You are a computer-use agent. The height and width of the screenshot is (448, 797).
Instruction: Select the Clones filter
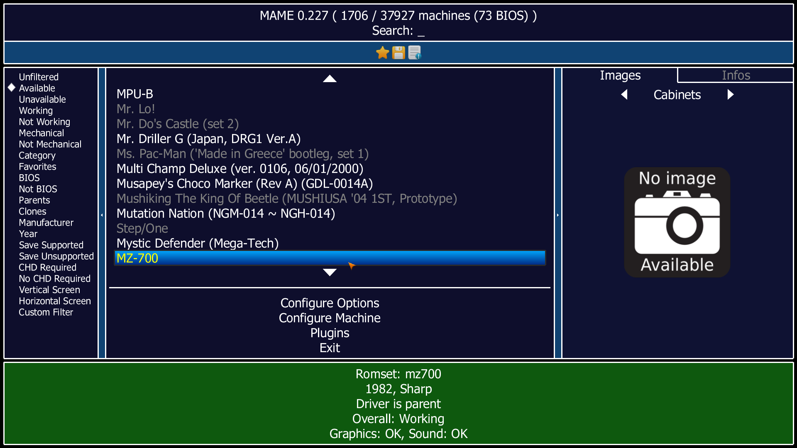tap(32, 211)
